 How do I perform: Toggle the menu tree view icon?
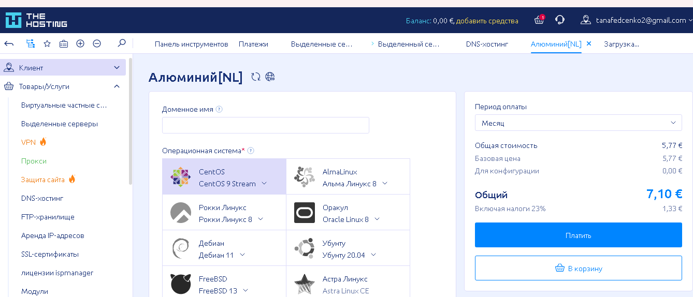click(31, 44)
